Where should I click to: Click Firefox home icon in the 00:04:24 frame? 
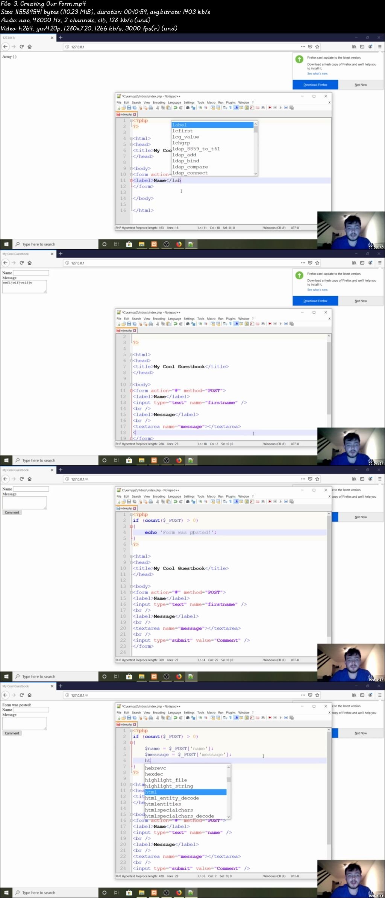coord(30,263)
